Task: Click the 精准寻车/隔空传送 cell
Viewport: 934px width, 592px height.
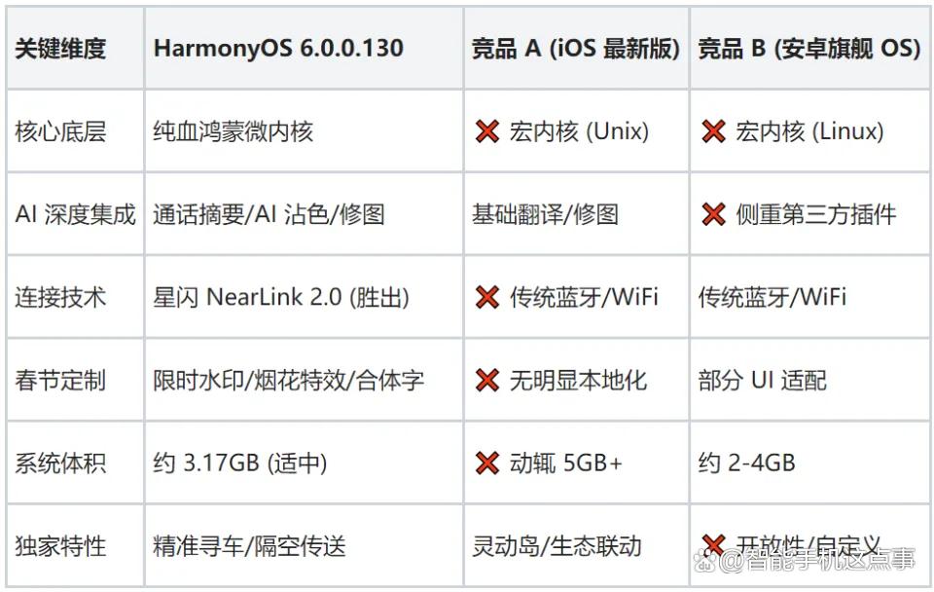Action: [x=249, y=545]
